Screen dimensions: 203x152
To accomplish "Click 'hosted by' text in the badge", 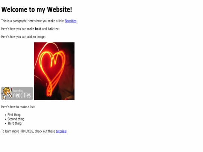I will [18, 91].
